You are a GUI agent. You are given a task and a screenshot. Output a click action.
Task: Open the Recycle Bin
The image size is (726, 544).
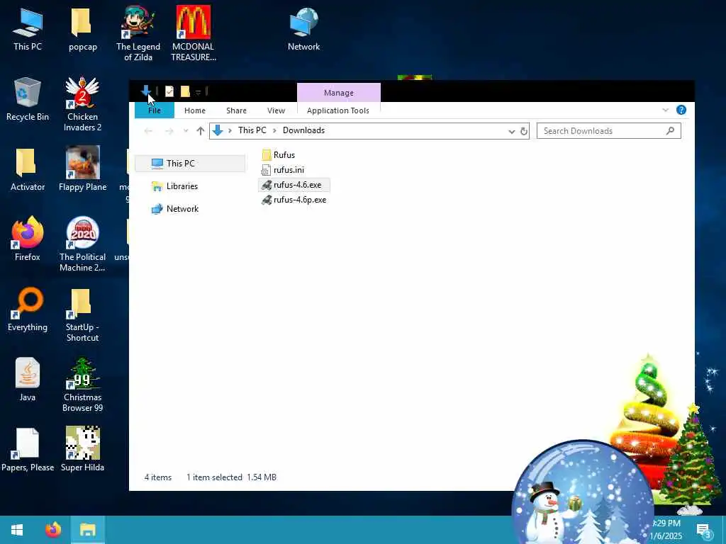[x=28, y=99]
